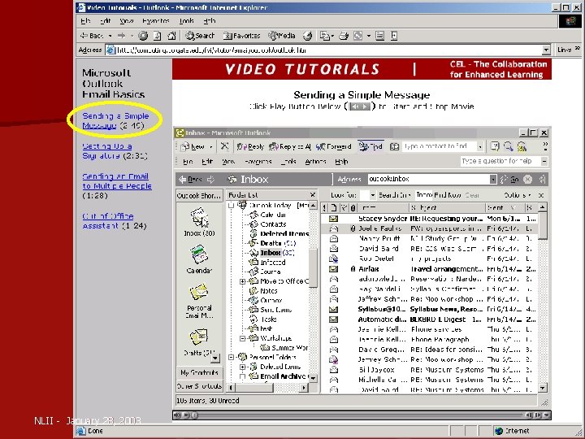Open the Outlook Actions menu
Image resolution: width=585 pixels, height=439 pixels.
[x=315, y=161]
